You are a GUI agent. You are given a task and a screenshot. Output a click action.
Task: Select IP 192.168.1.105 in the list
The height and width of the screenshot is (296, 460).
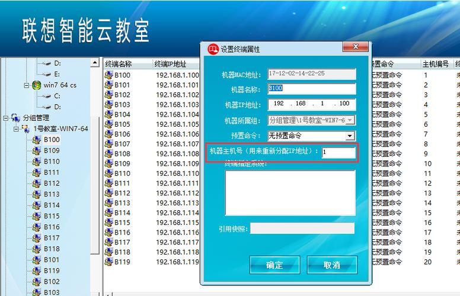point(177,124)
